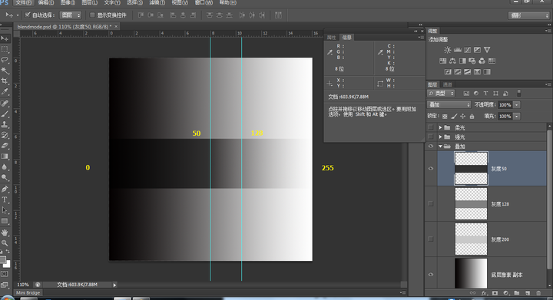Open the opacity 不透明度 slider arrow
Image resolution: width=553 pixels, height=300 pixels.
[x=517, y=104]
